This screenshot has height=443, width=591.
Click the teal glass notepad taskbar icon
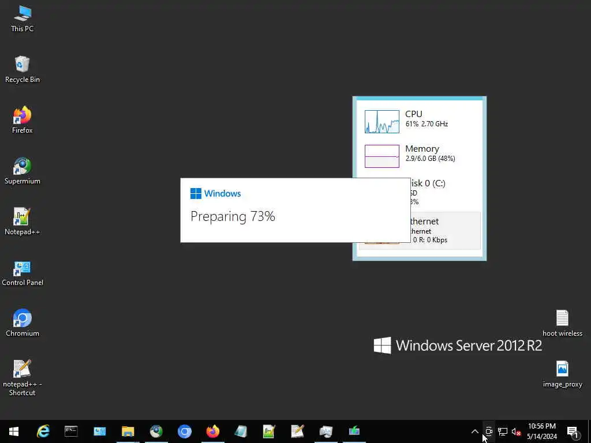tap(241, 431)
